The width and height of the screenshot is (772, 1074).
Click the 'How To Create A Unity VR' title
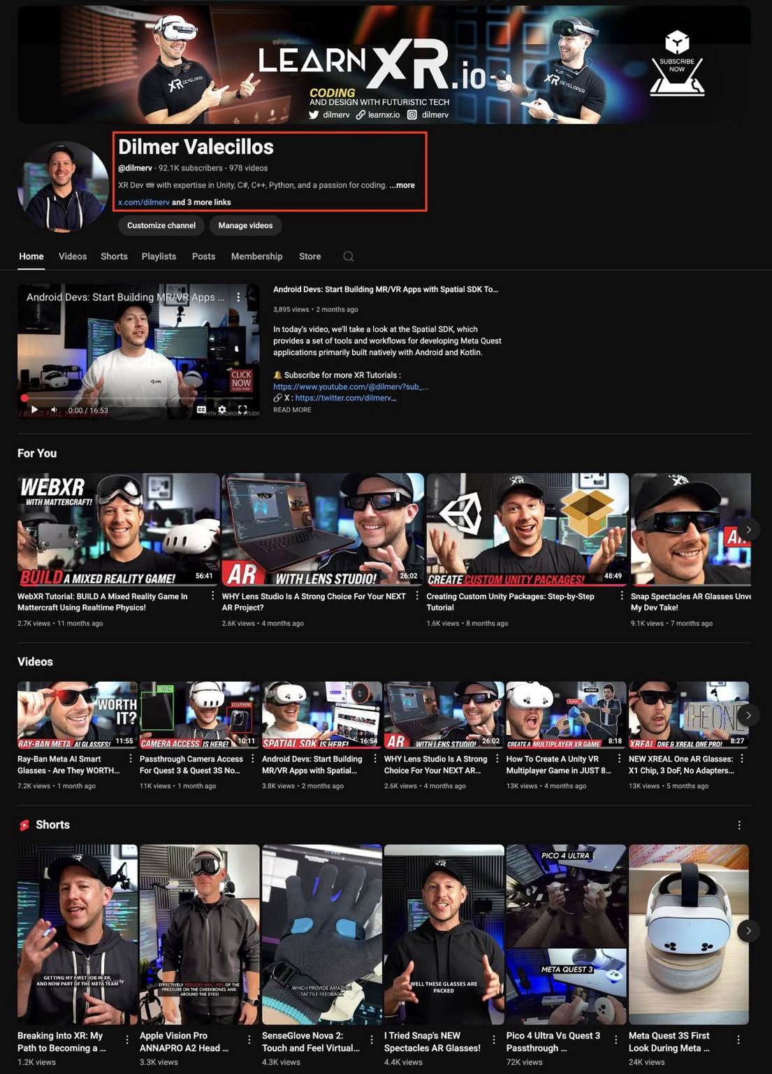point(559,764)
